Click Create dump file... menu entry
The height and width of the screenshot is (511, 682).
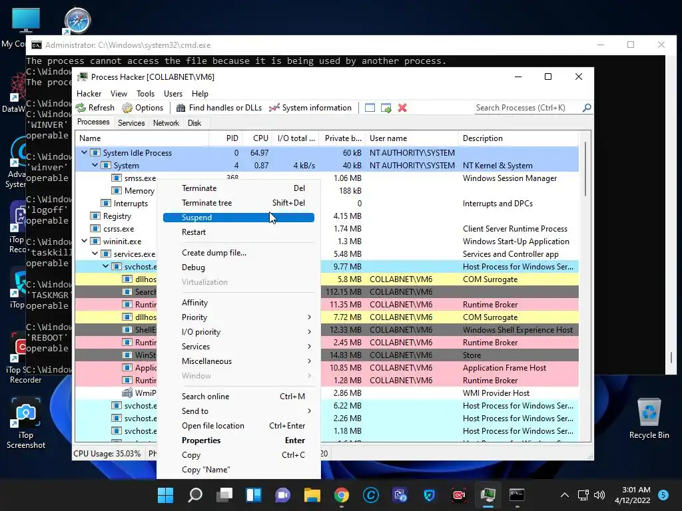(x=238, y=252)
